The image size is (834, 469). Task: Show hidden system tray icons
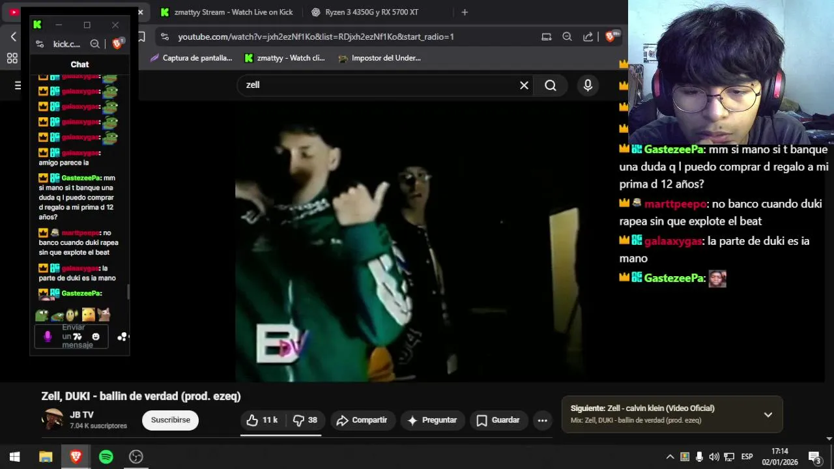pyautogui.click(x=670, y=457)
